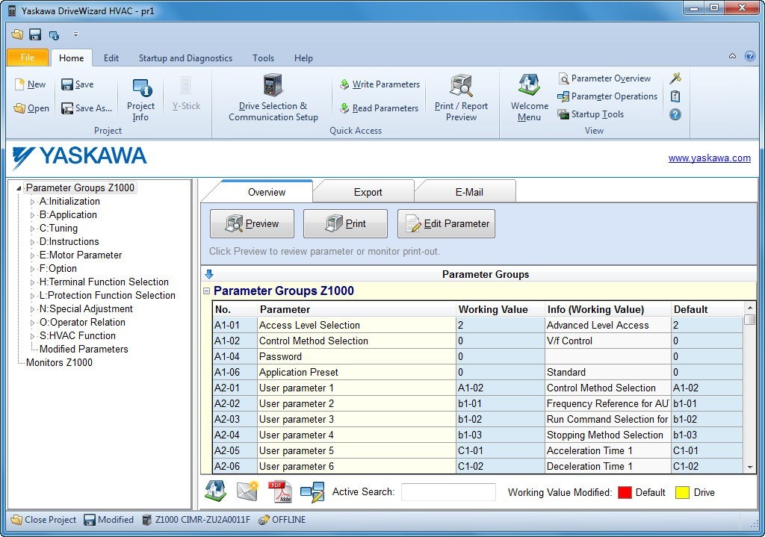765x537 pixels.
Task: Open Parameter Operations view
Action: [607, 96]
